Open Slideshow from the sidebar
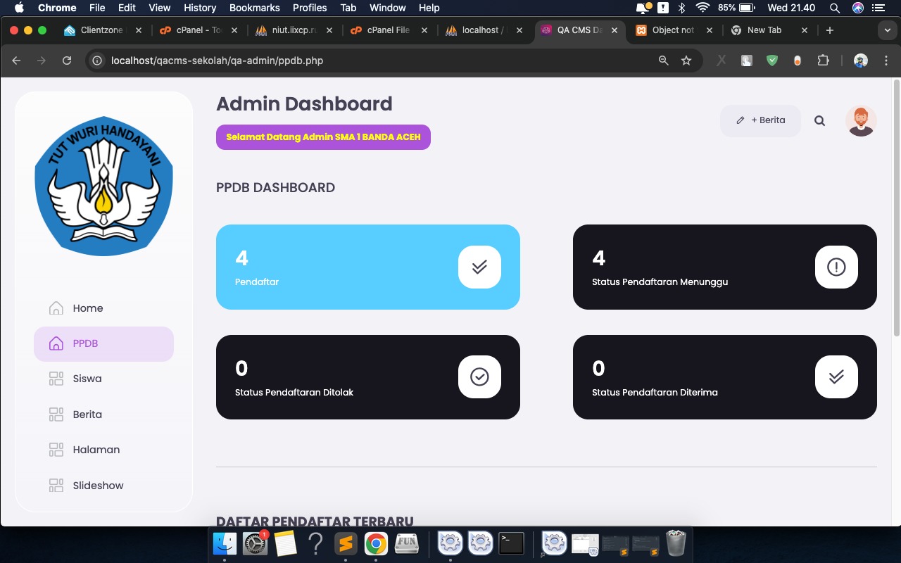 pos(98,486)
